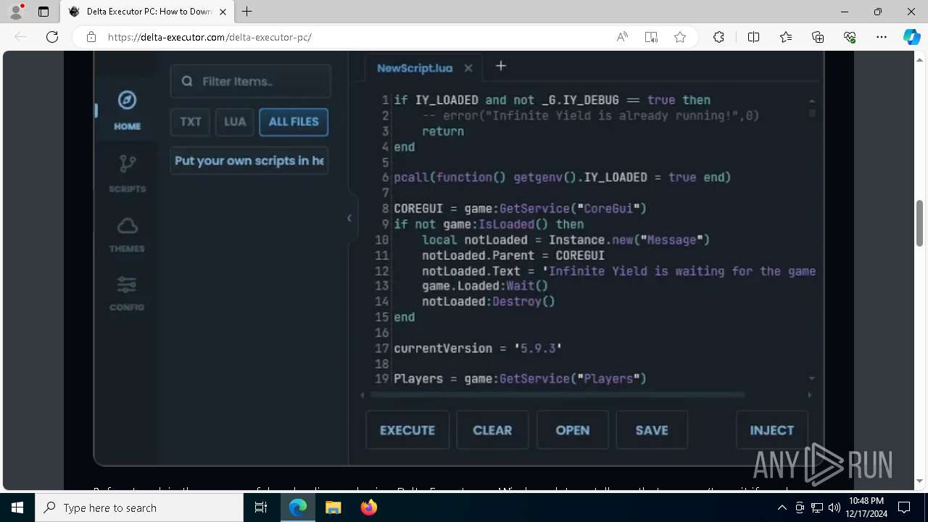Select the ALL FILES filter

tap(294, 122)
